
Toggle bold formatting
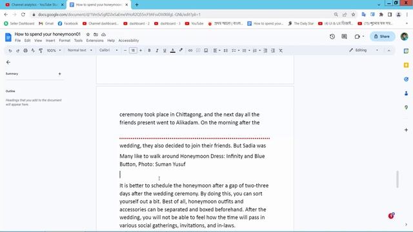click(149, 50)
